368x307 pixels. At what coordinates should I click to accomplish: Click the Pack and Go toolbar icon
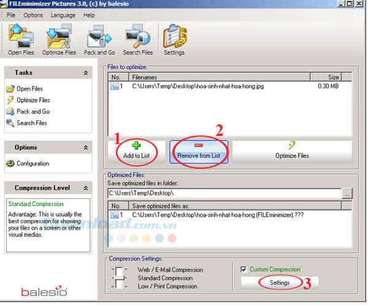pyautogui.click(x=99, y=39)
